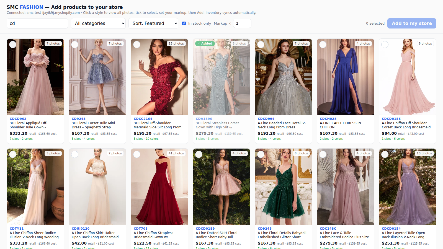
Task: Click the 3 sizes · 10 colors text
Action: [146, 139]
